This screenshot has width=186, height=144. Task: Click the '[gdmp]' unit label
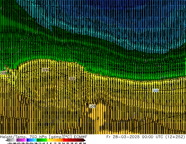click(x=56, y=137)
